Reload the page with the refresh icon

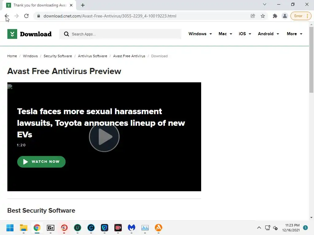(26, 16)
